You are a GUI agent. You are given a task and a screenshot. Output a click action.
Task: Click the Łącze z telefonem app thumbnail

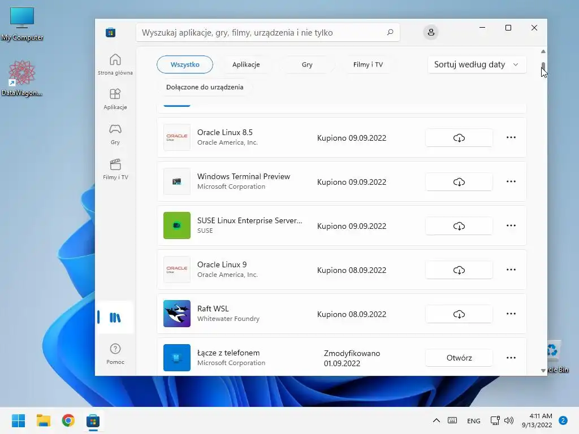pos(177,358)
